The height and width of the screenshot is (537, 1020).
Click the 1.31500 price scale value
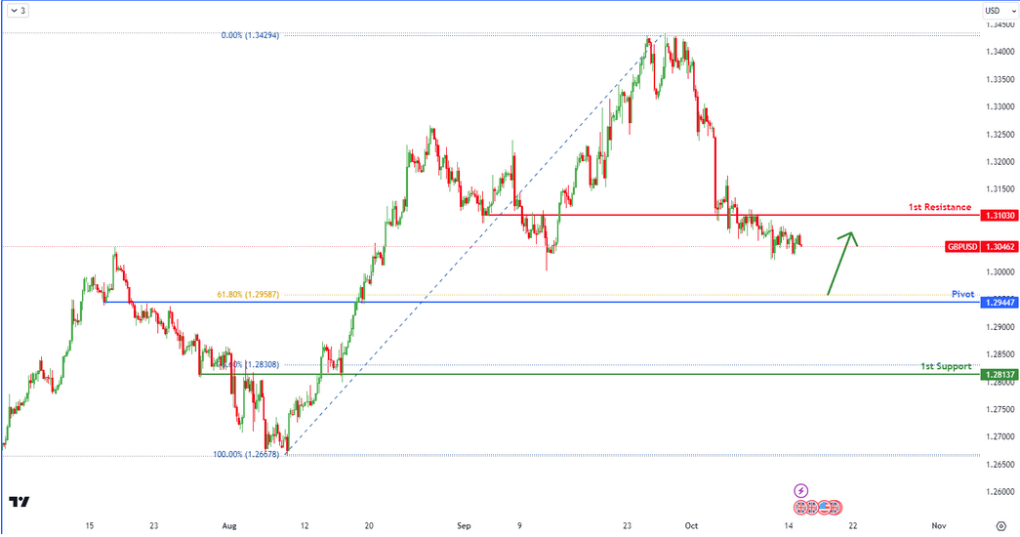tap(1000, 189)
